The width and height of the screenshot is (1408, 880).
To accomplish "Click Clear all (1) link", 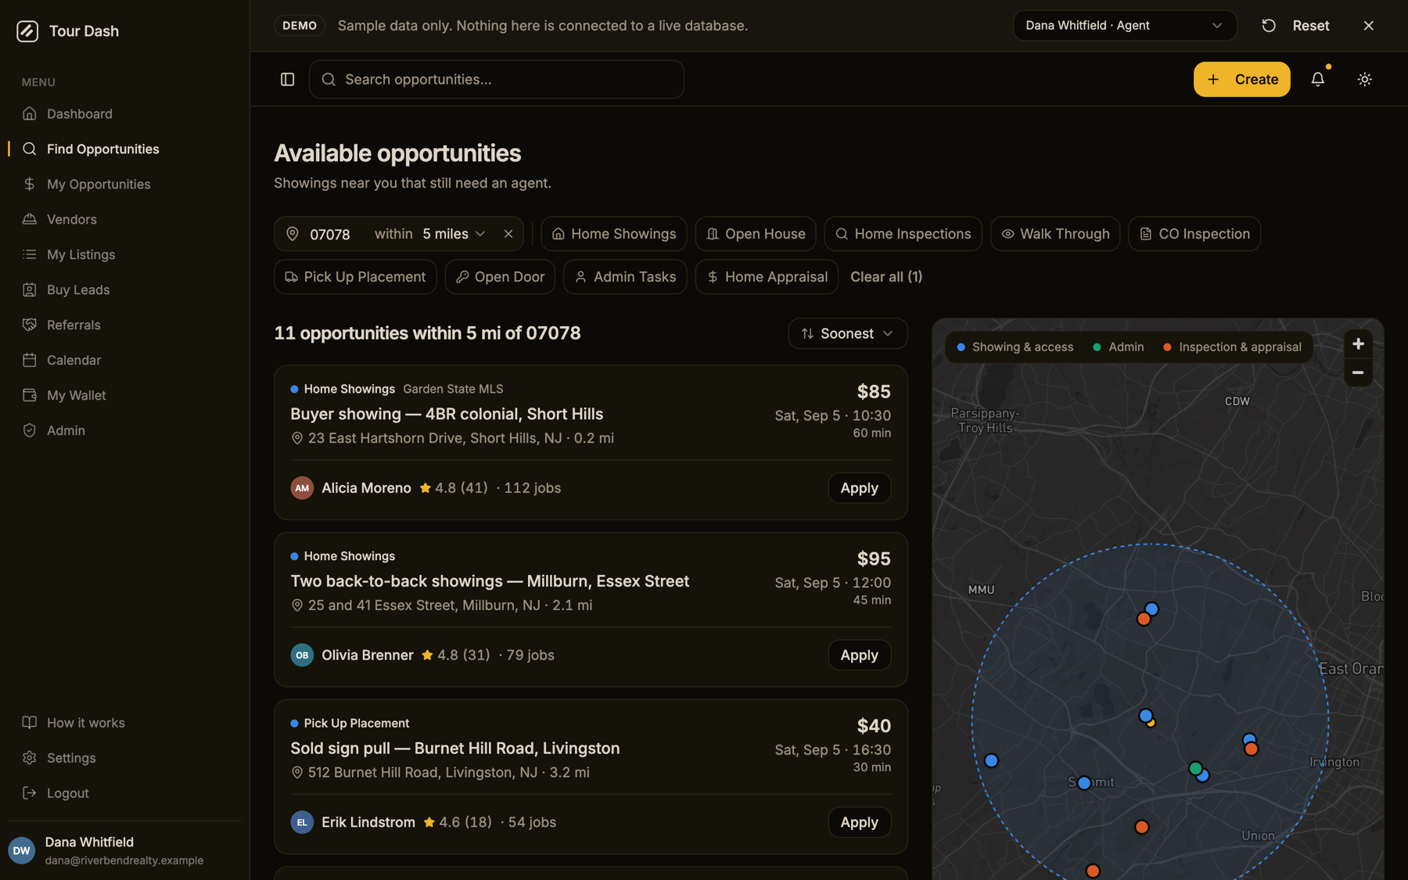I will point(886,277).
